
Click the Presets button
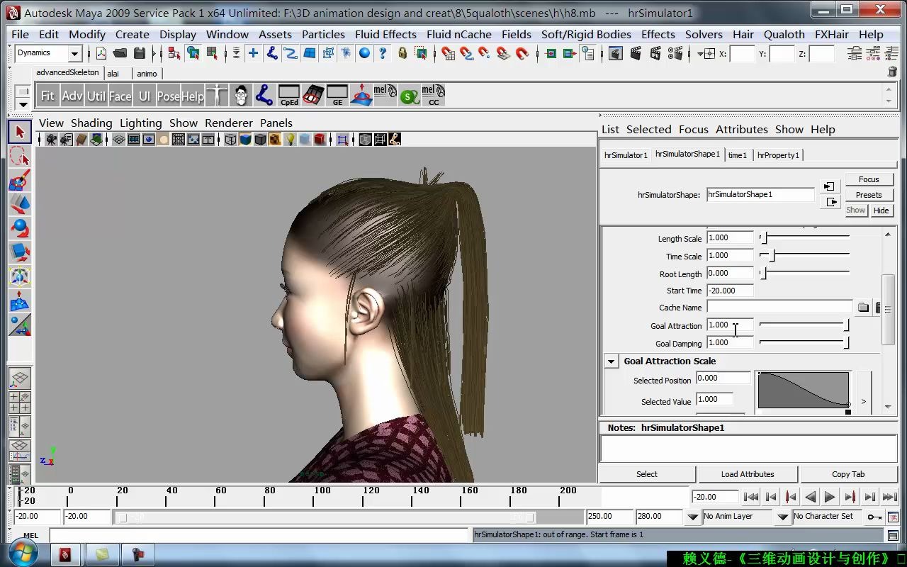tap(868, 195)
